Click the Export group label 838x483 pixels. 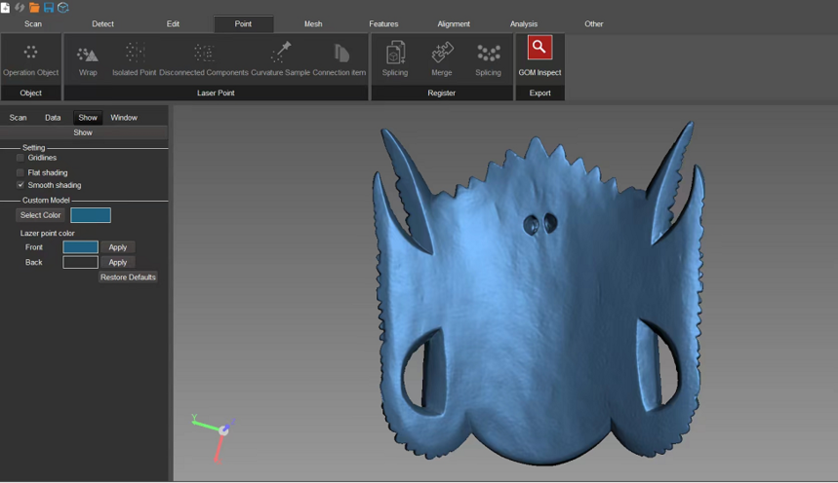click(539, 93)
